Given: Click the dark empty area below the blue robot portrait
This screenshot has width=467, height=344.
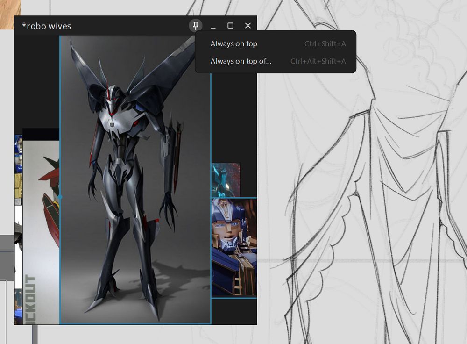Looking at the screenshot, I should coord(233,311).
